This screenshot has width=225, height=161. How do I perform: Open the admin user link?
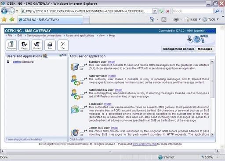click(17, 62)
